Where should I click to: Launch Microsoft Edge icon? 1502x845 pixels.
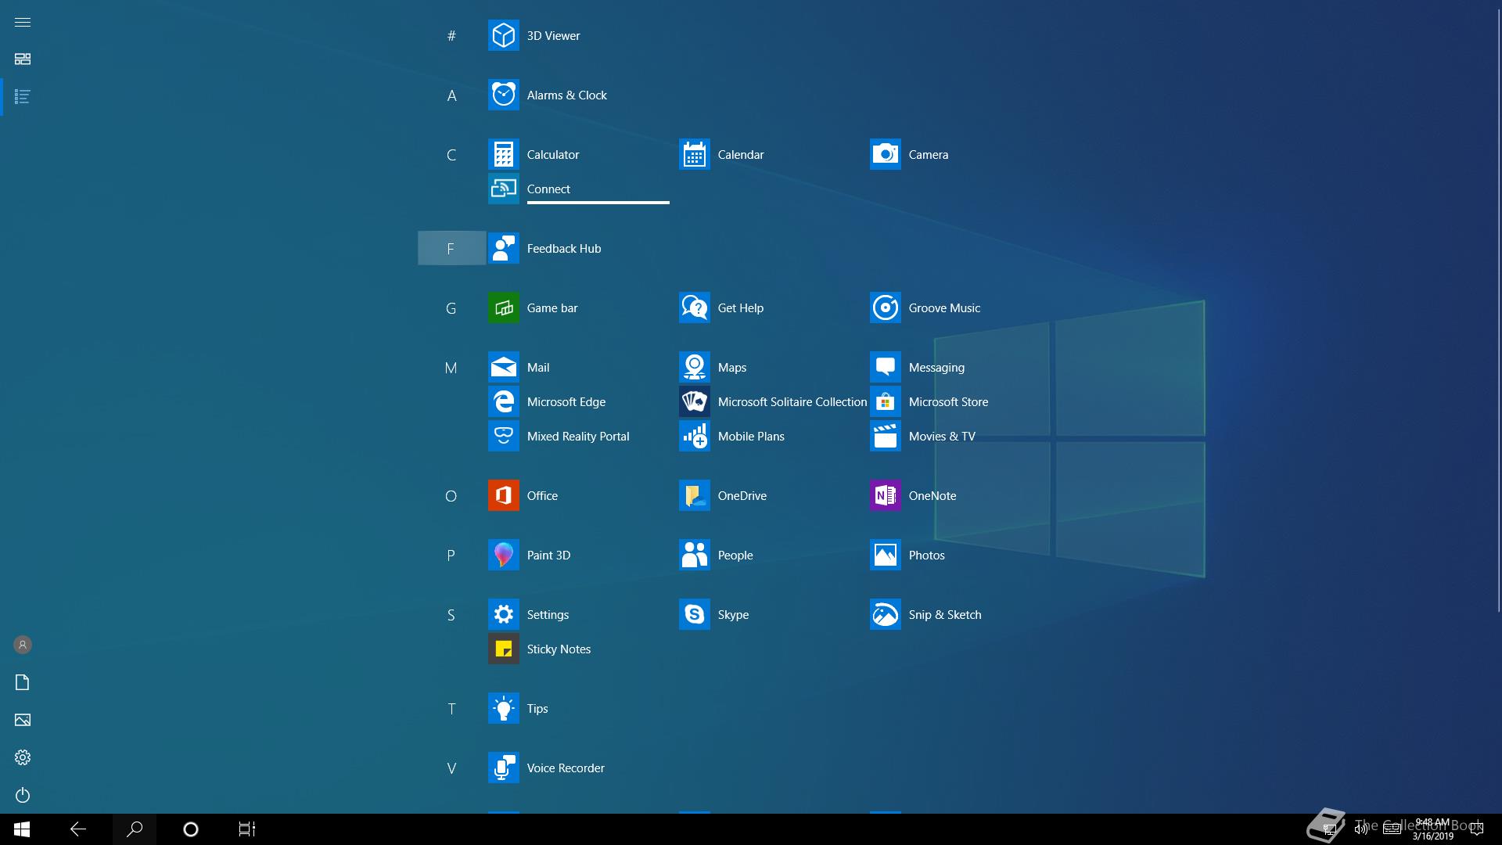[503, 401]
